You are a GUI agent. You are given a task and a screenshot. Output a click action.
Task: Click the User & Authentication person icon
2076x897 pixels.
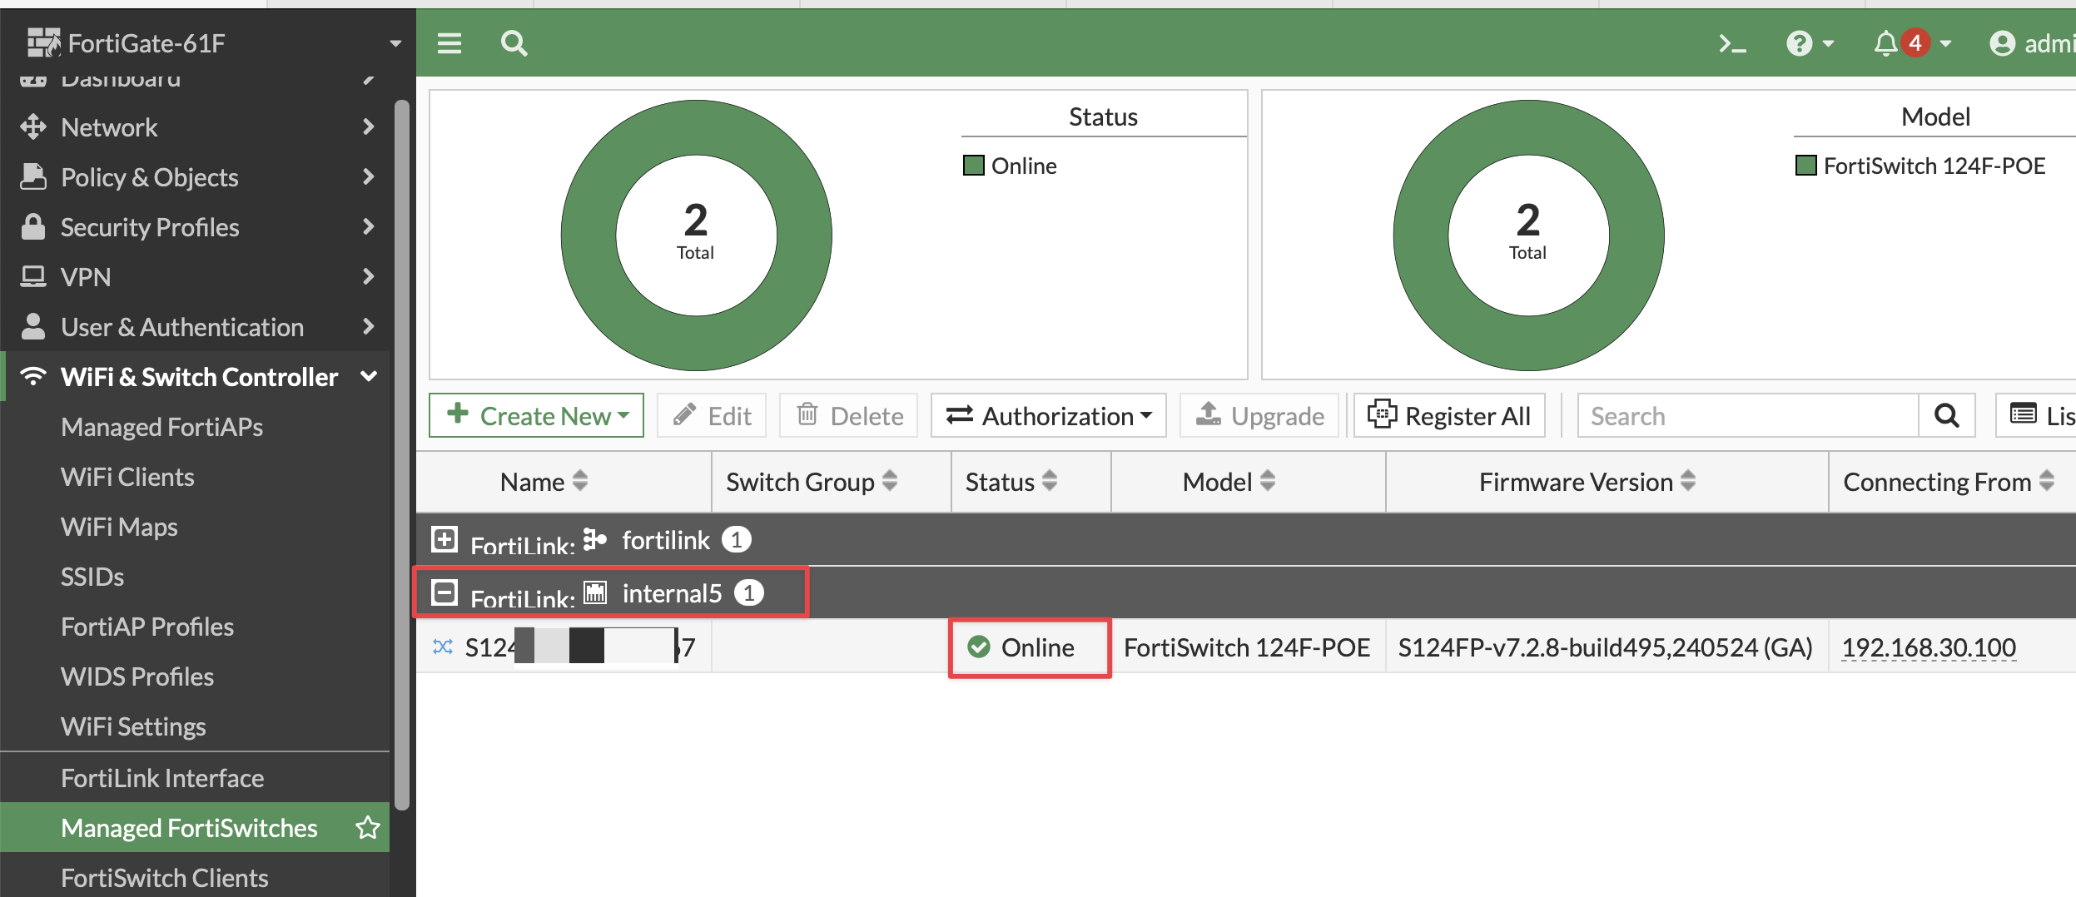[x=33, y=326]
